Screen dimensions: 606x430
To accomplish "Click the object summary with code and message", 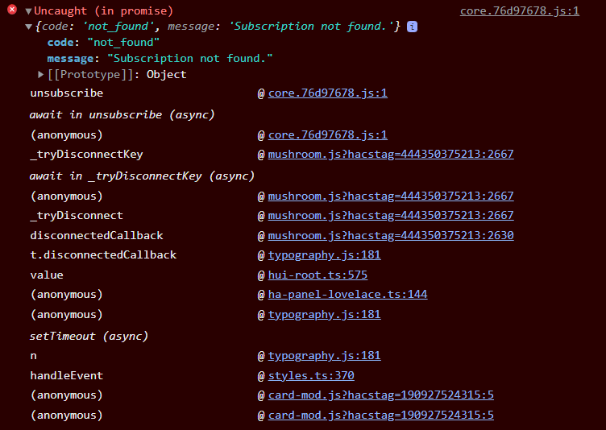I will click(218, 27).
